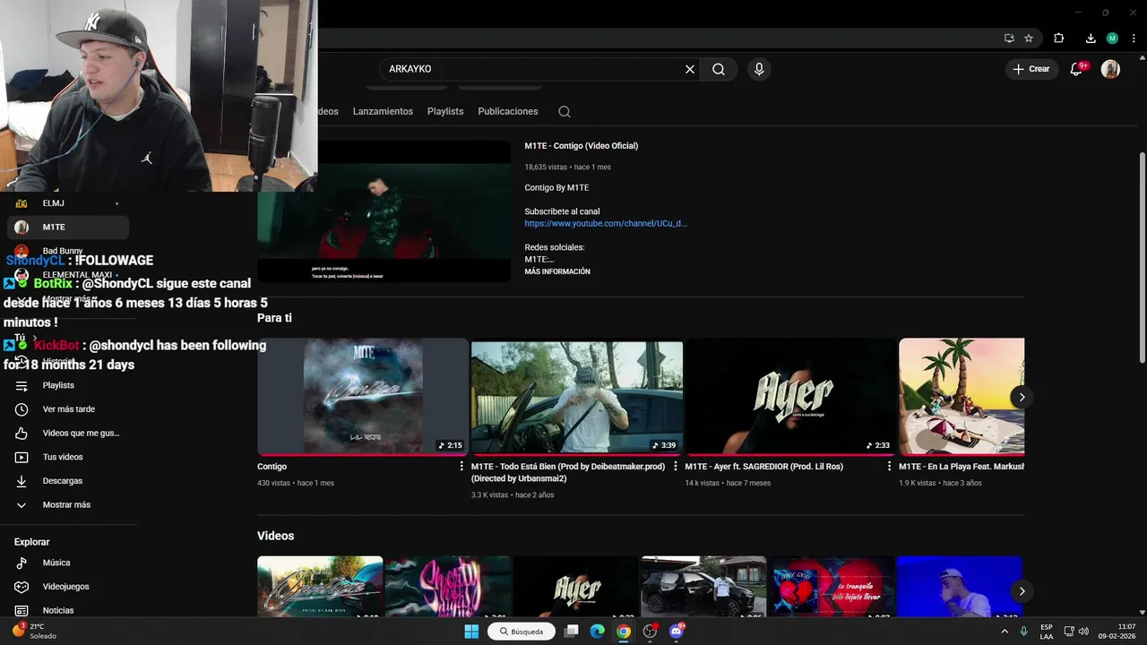The image size is (1147, 645).
Task: Open YouTube notifications bell
Action: (x=1077, y=69)
